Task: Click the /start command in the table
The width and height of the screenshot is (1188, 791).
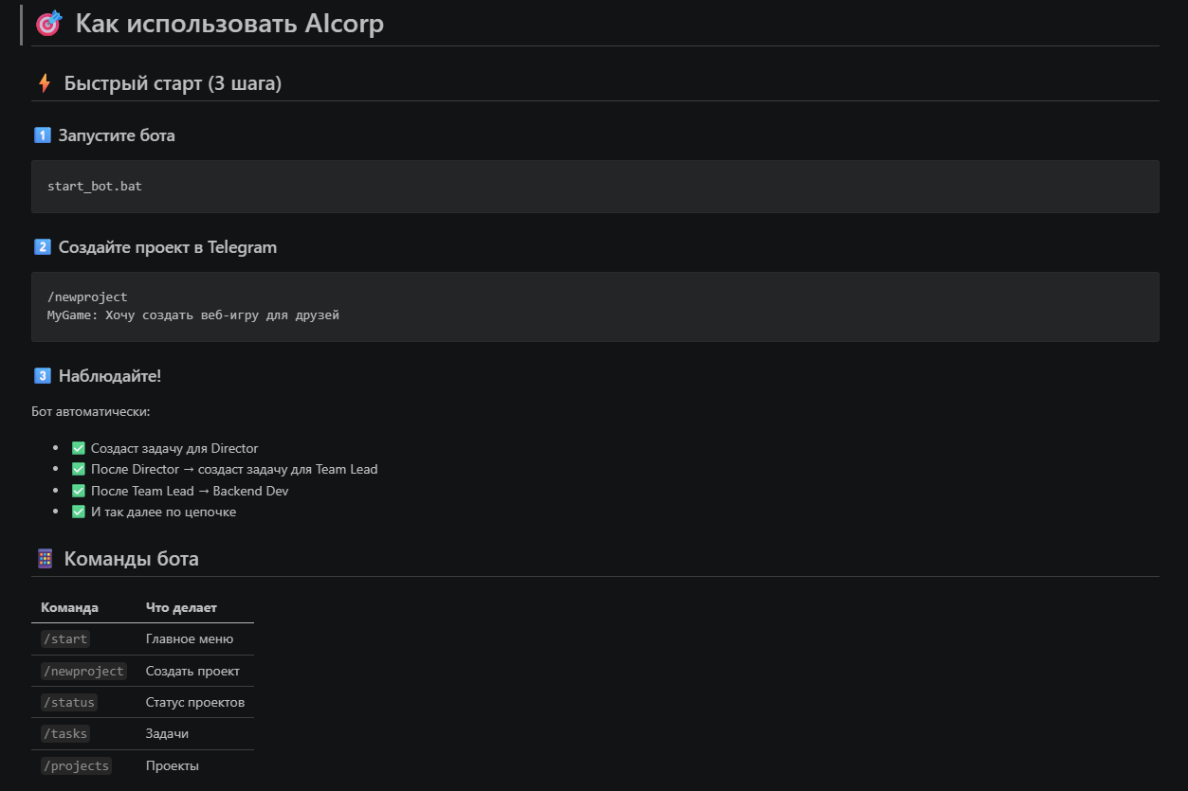Action: [x=64, y=639]
